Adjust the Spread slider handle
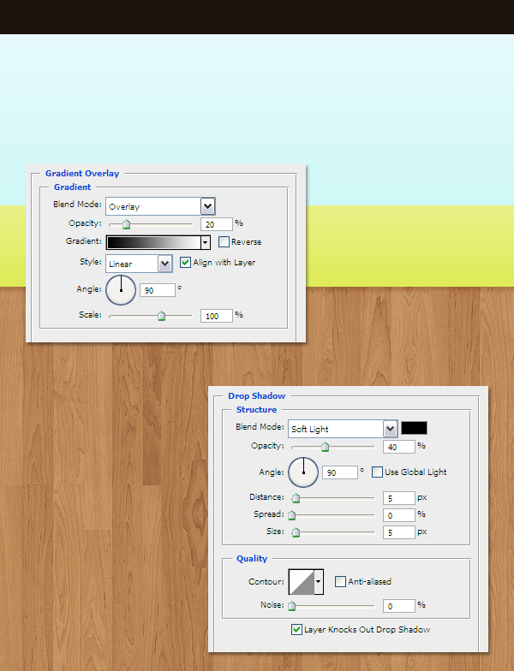The image size is (514, 671). tap(291, 515)
